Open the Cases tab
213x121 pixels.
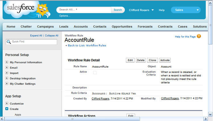(183, 27)
